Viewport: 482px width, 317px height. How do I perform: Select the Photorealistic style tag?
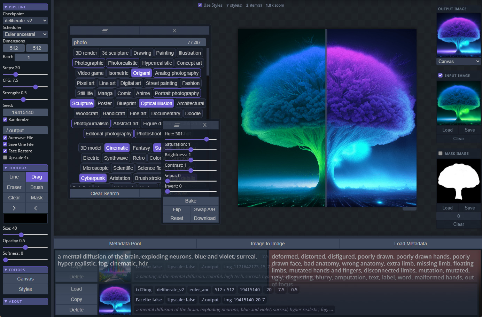coord(123,63)
